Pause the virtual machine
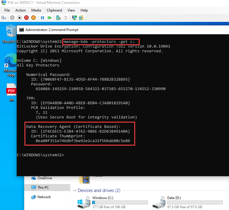Image resolution: width=229 pixels, height=210 pixels. (42, 18)
